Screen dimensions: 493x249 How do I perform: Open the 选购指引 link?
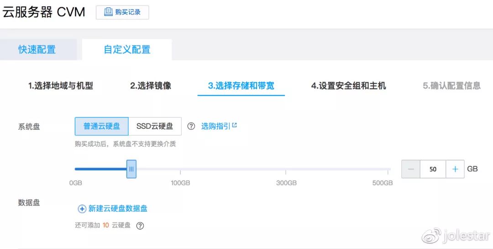tap(219, 126)
